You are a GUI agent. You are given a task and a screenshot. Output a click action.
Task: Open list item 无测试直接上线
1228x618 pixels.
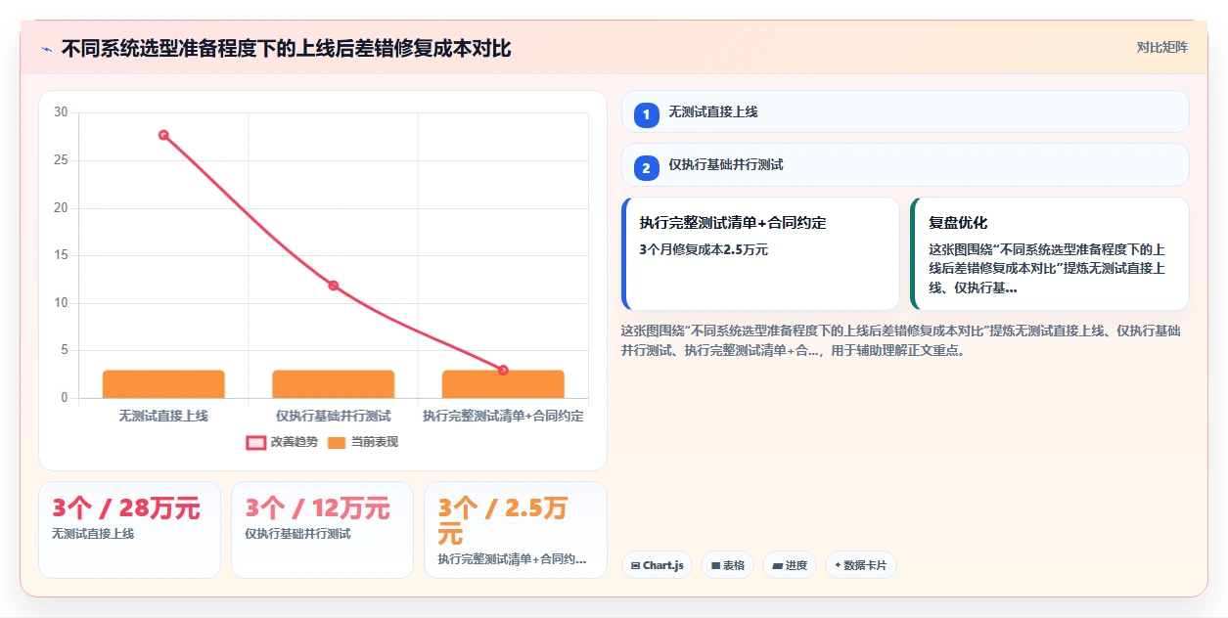pyautogui.click(x=905, y=111)
